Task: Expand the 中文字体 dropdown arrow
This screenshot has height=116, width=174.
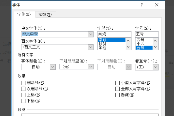Action: (90, 34)
